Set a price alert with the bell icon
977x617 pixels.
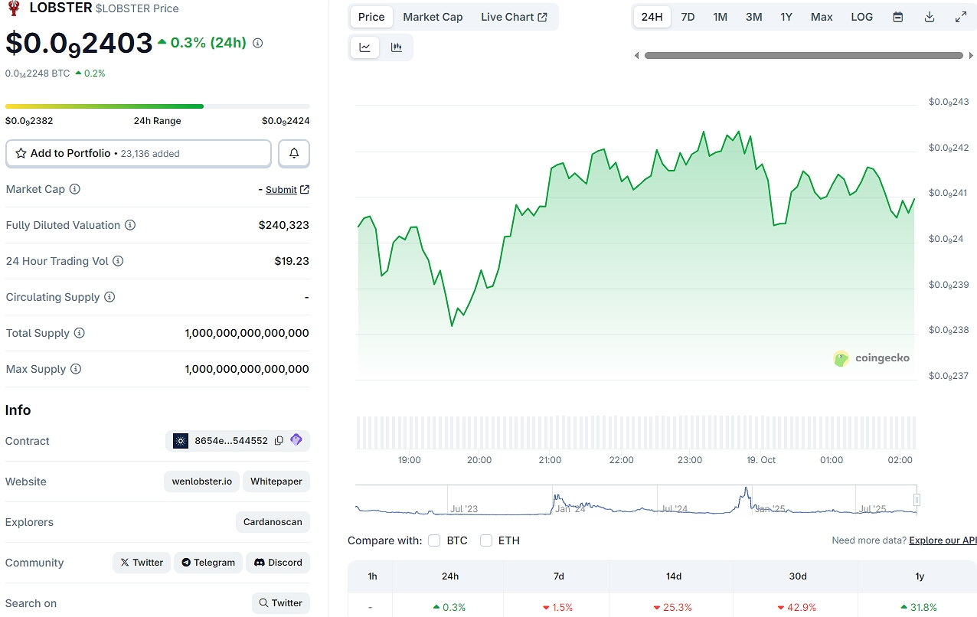[293, 153]
